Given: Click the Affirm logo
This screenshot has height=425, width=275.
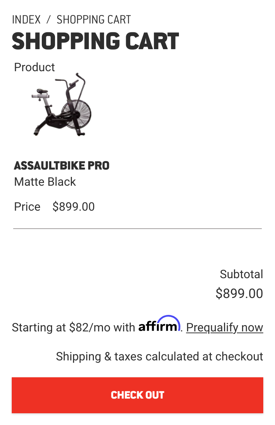Looking at the screenshot, I should point(159,324).
